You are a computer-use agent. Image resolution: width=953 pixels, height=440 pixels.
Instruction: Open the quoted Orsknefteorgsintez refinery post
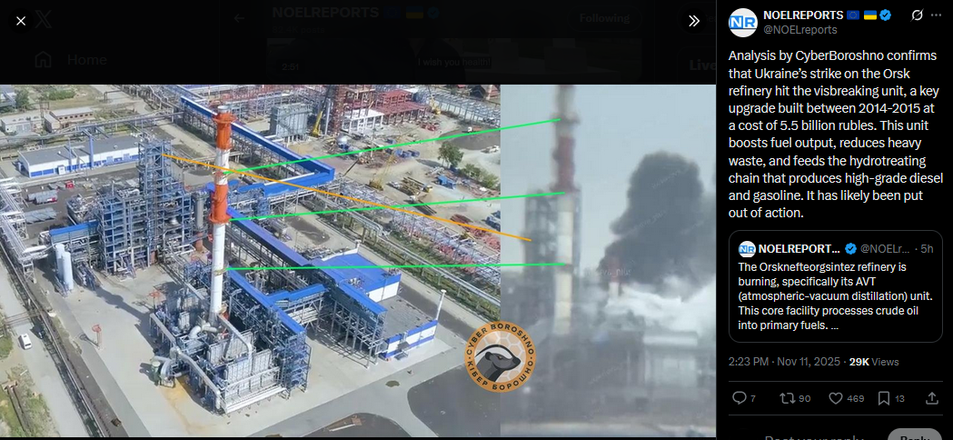pyautogui.click(x=836, y=286)
